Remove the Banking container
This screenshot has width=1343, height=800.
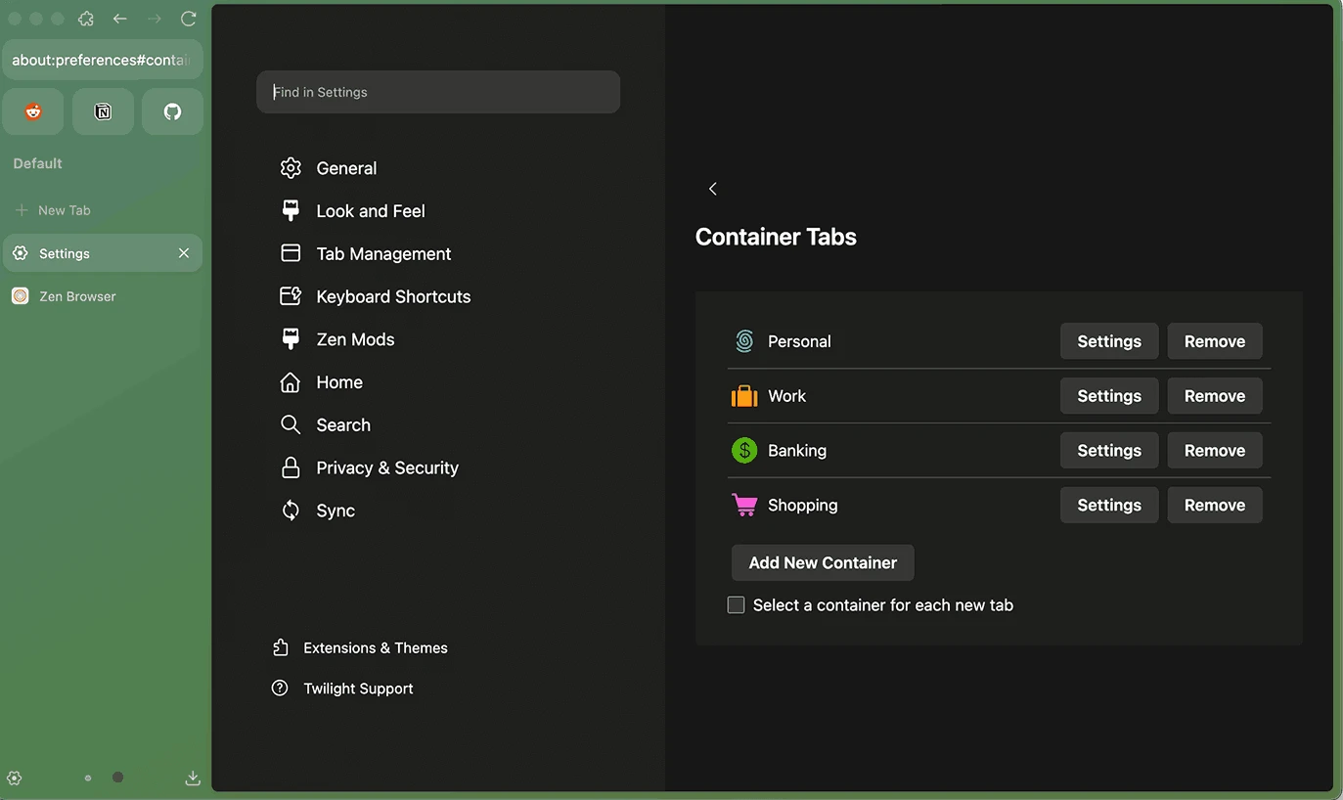(x=1215, y=451)
